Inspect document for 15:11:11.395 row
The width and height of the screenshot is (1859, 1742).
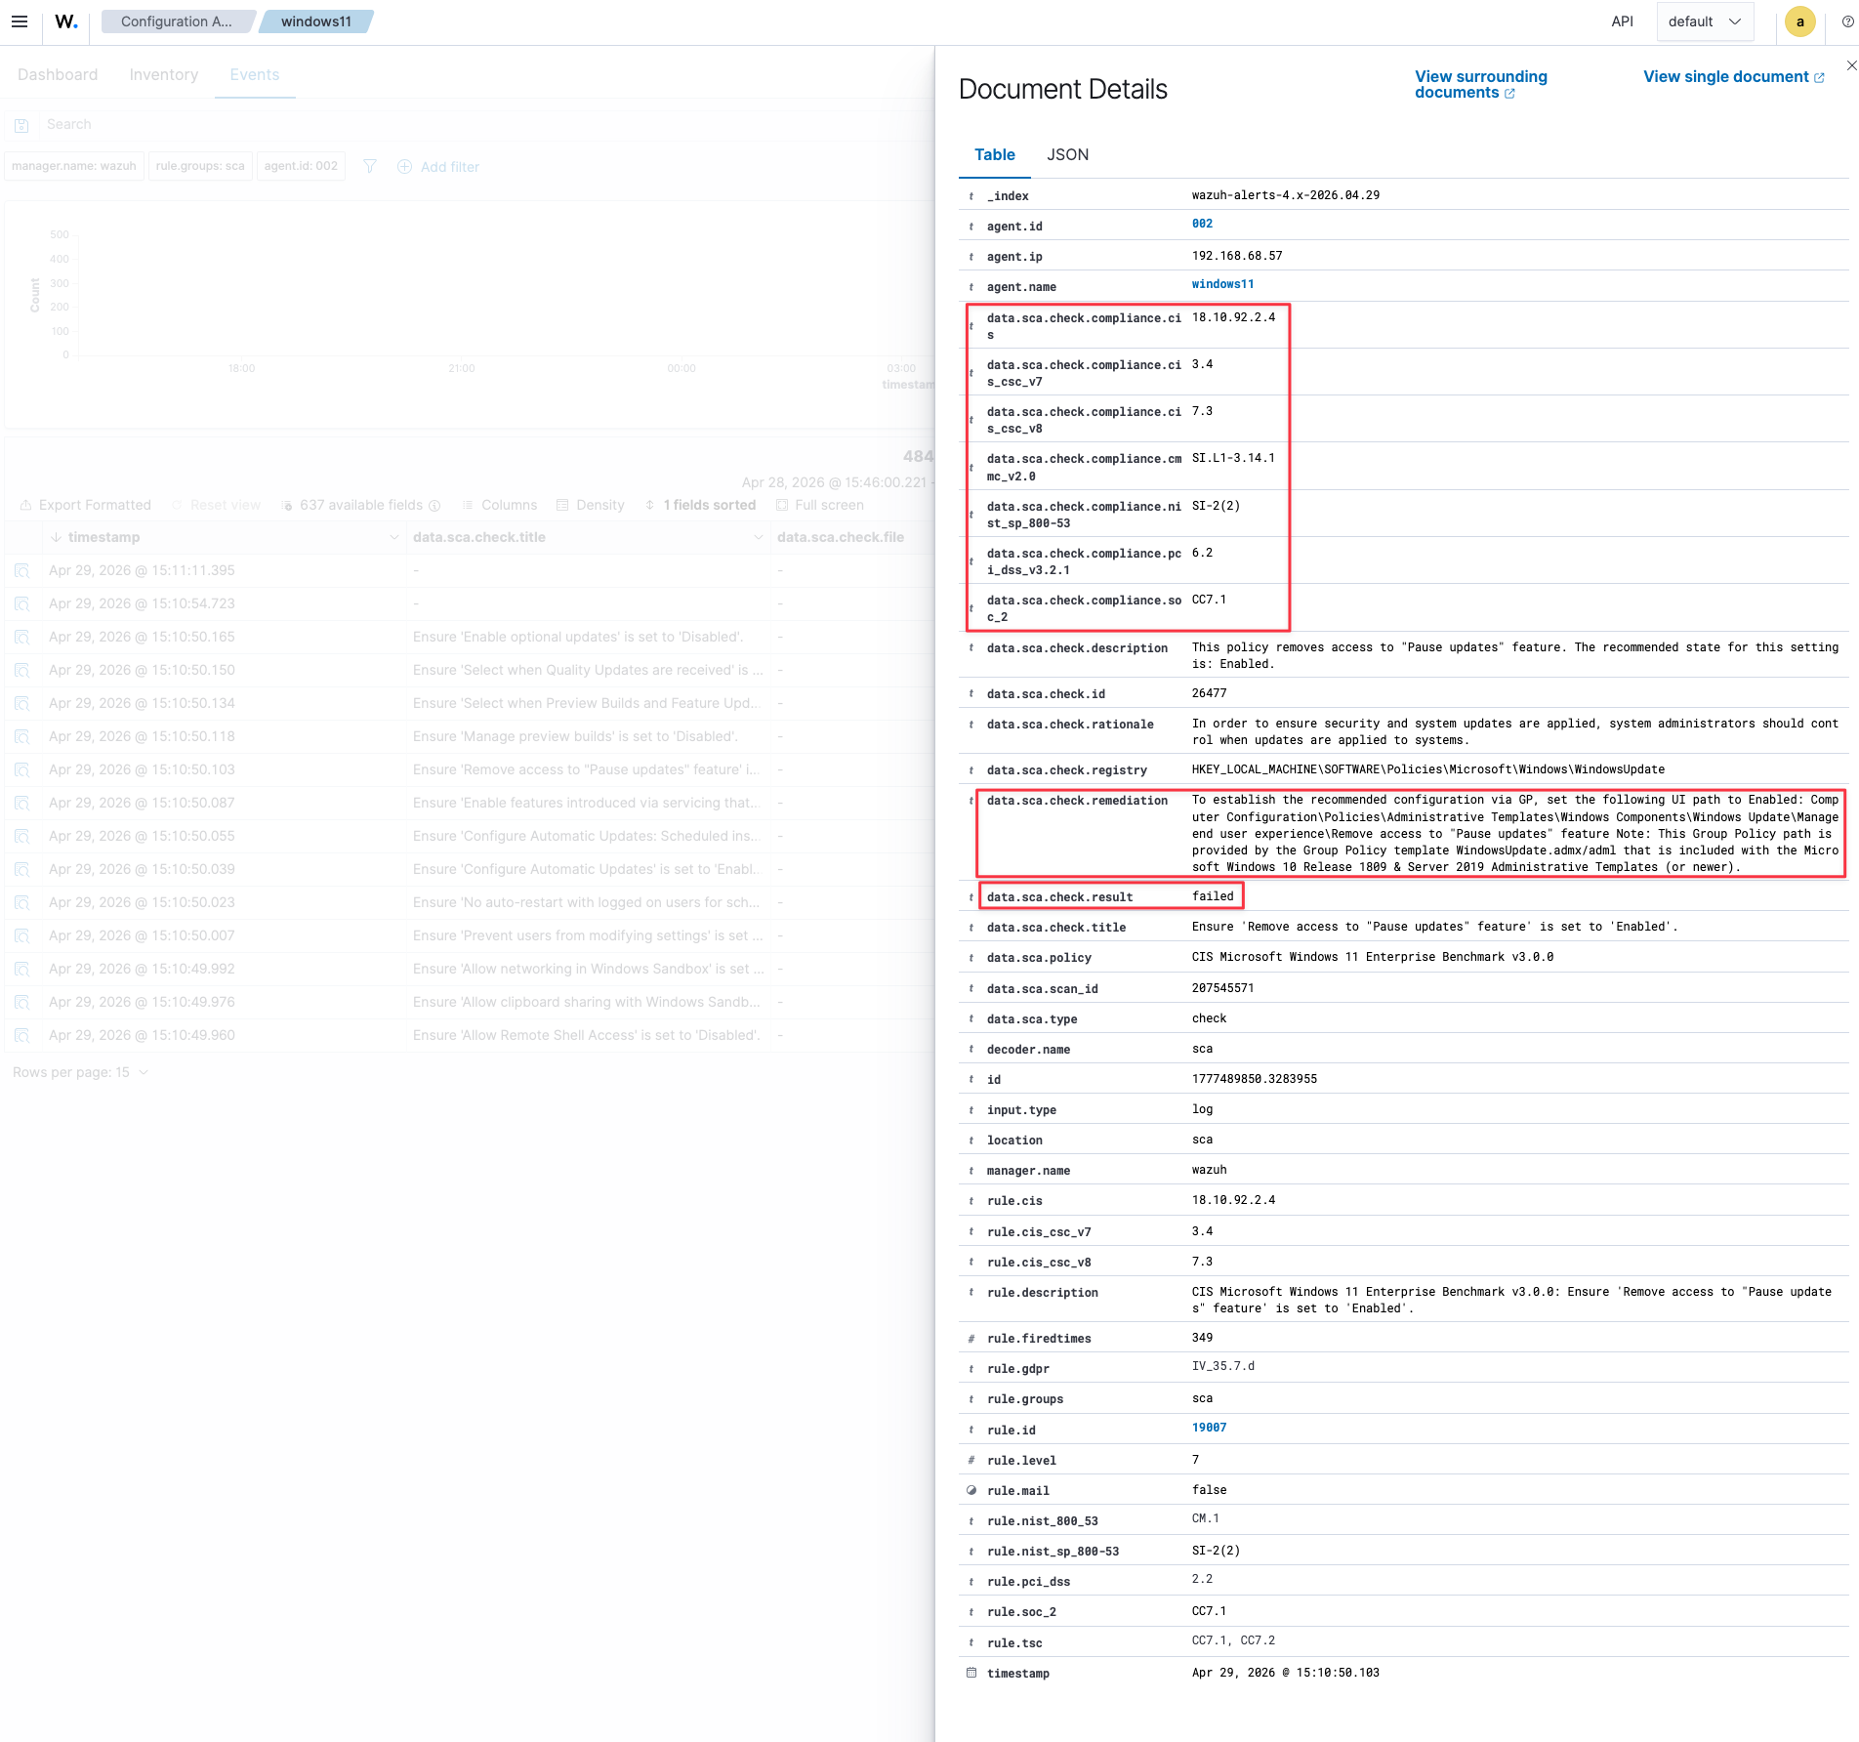pyautogui.click(x=21, y=570)
